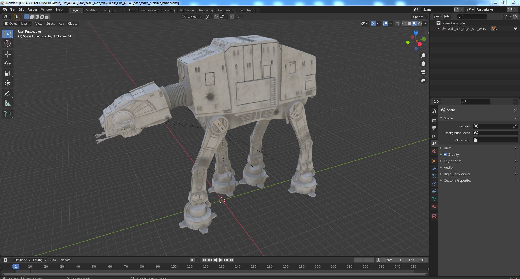Jump to the animation end frame
520x279 pixels.
pos(231,260)
